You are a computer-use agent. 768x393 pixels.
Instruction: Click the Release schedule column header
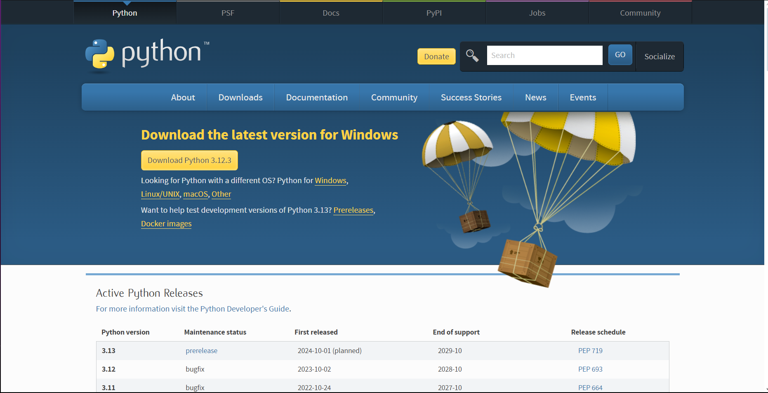pos(598,332)
